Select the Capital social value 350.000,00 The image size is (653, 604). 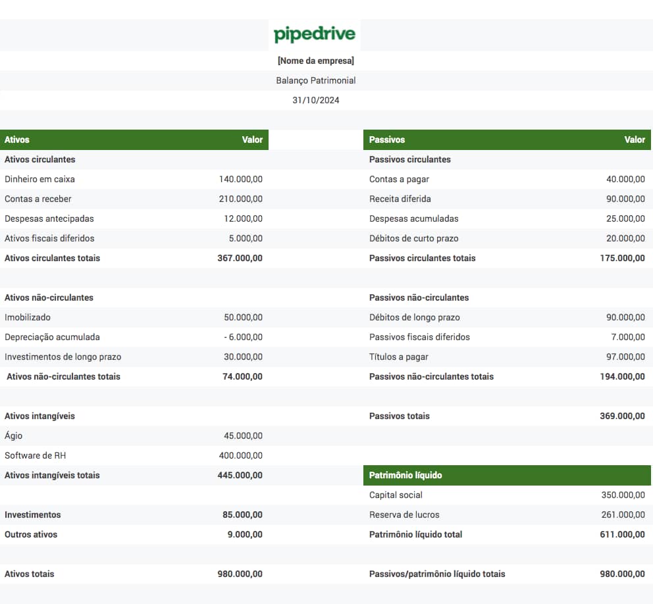point(623,495)
